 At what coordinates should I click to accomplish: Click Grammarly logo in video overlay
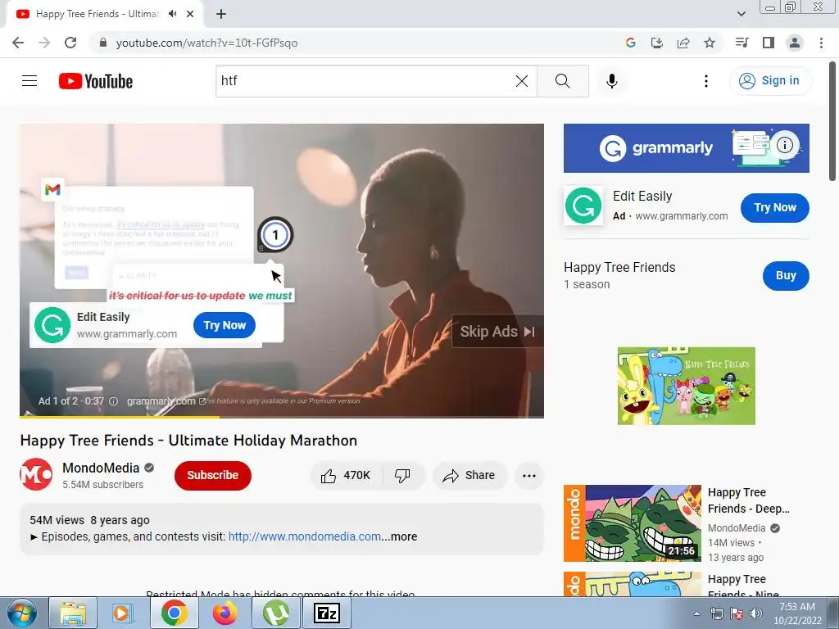point(52,325)
